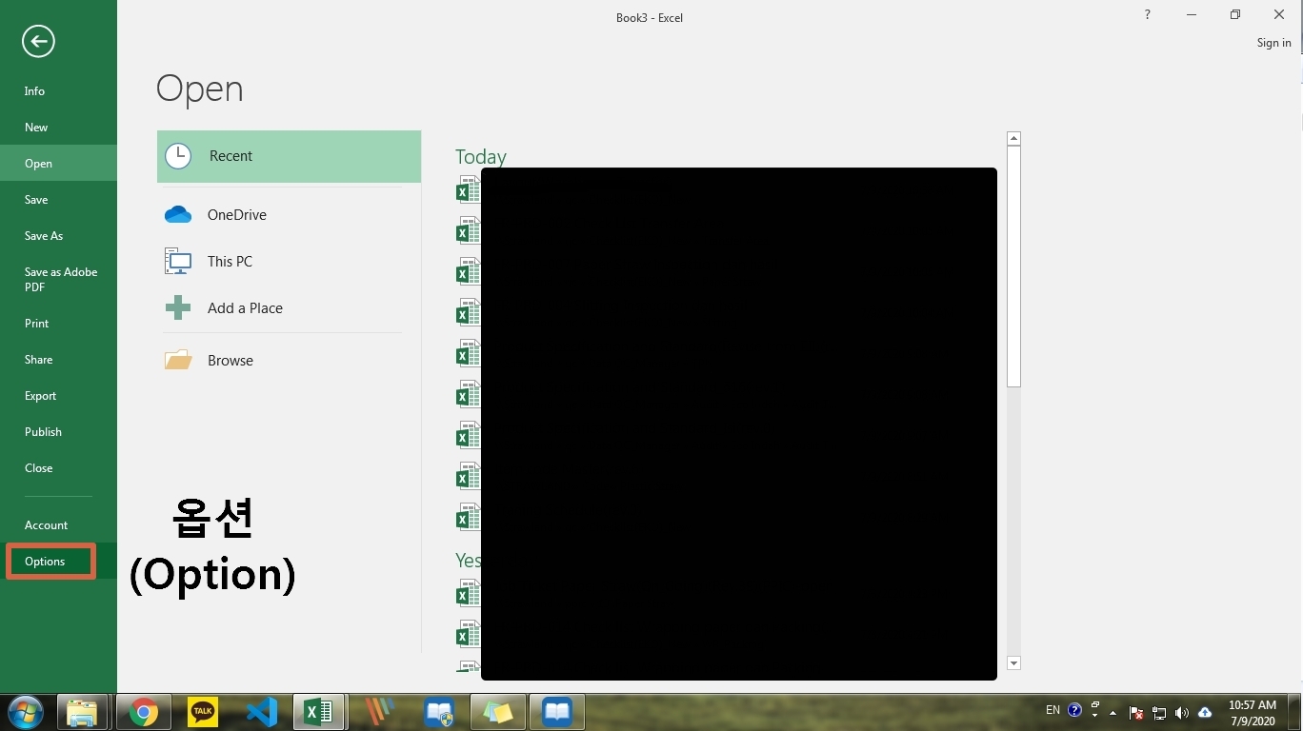Open the Account page

point(58,525)
